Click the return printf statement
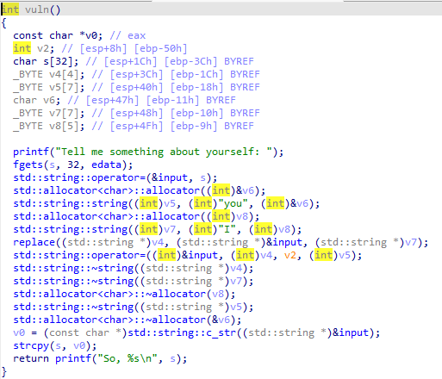This screenshot has width=442, height=379. click(100, 358)
